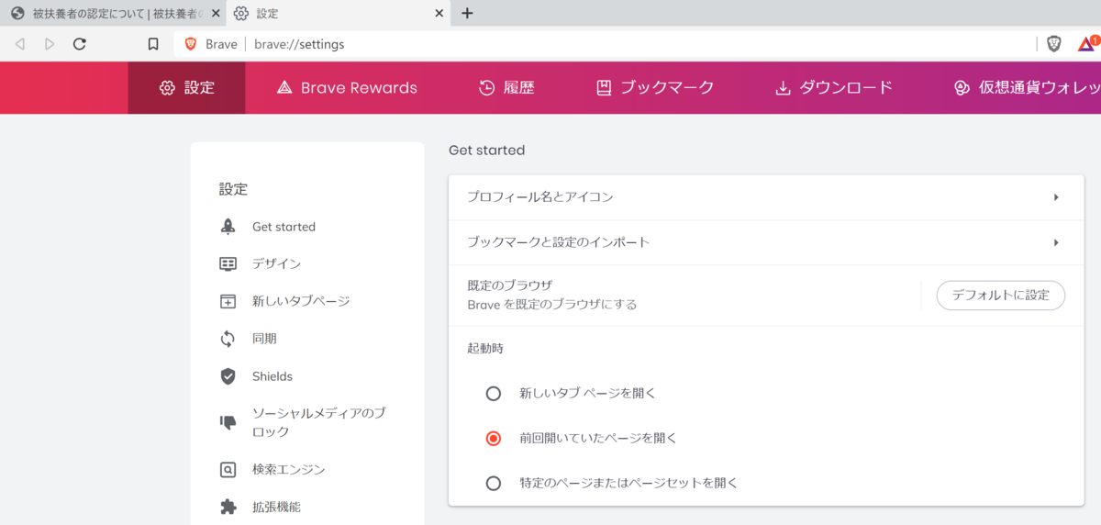Select 検索エンジン in settings sidebar
The height and width of the screenshot is (525, 1101).
click(289, 470)
